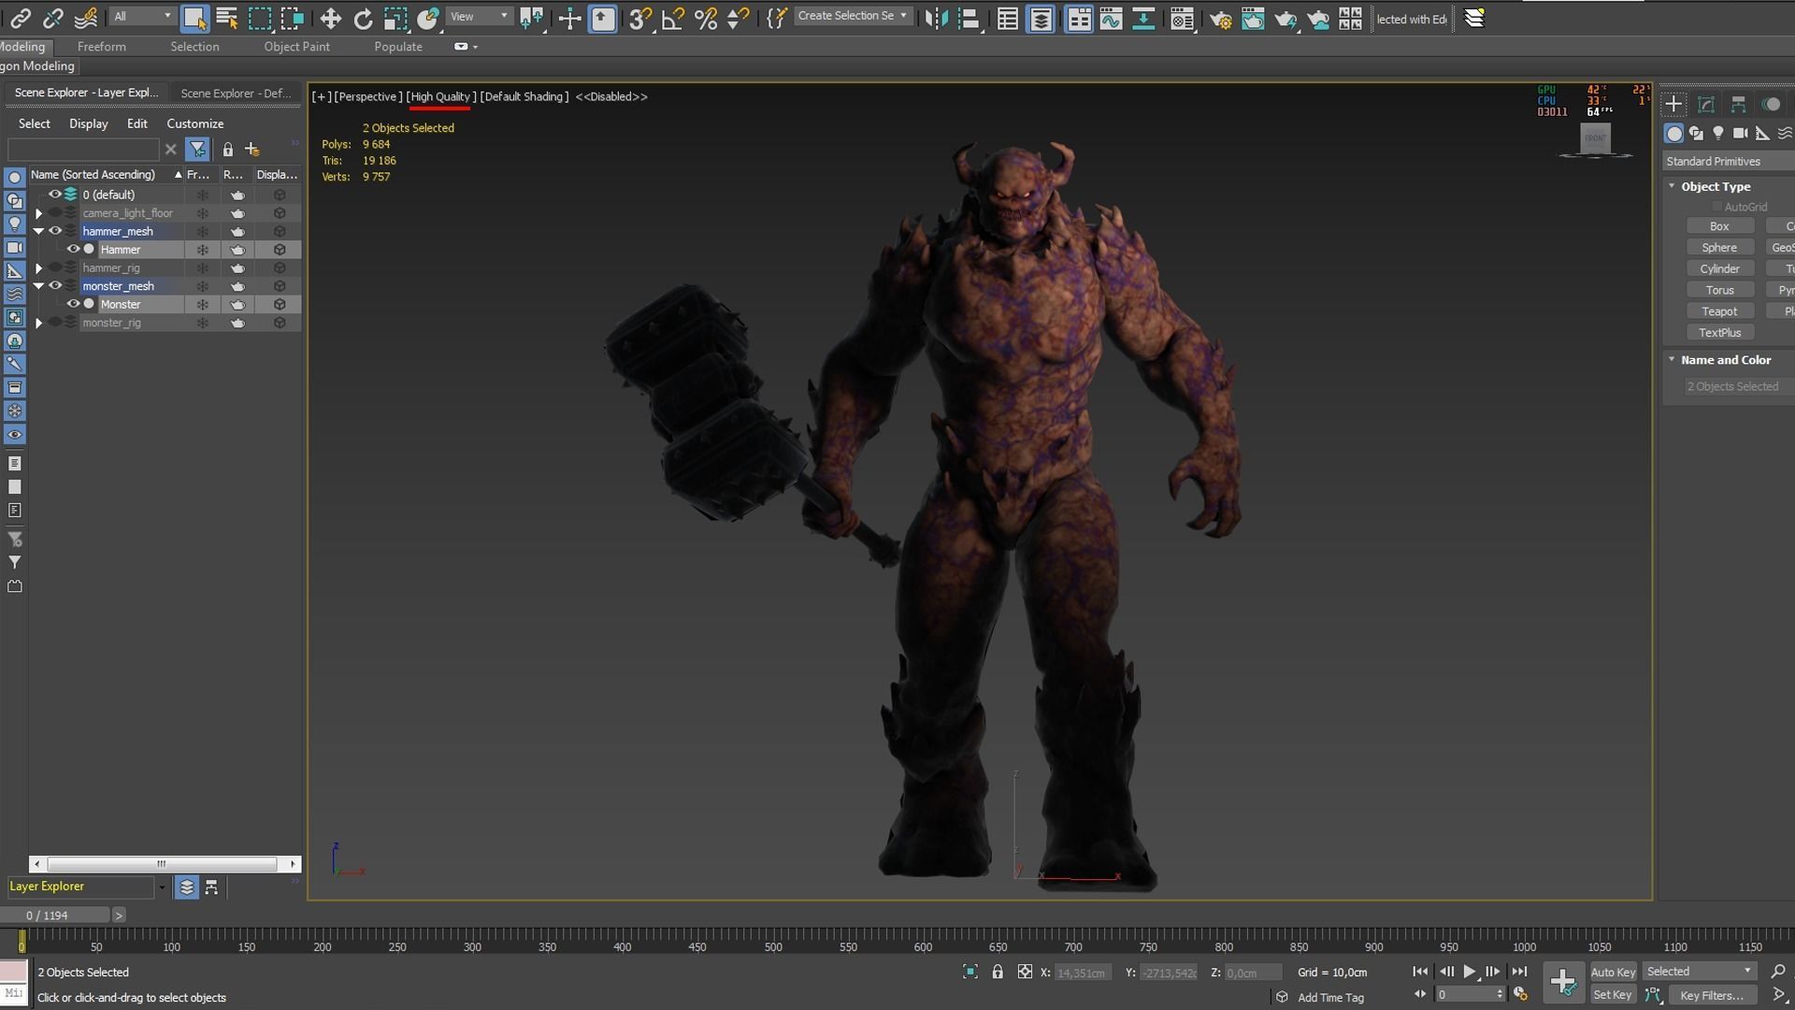1795x1010 pixels.
Task: Toggle the Spinner Snap icon
Action: point(739,18)
